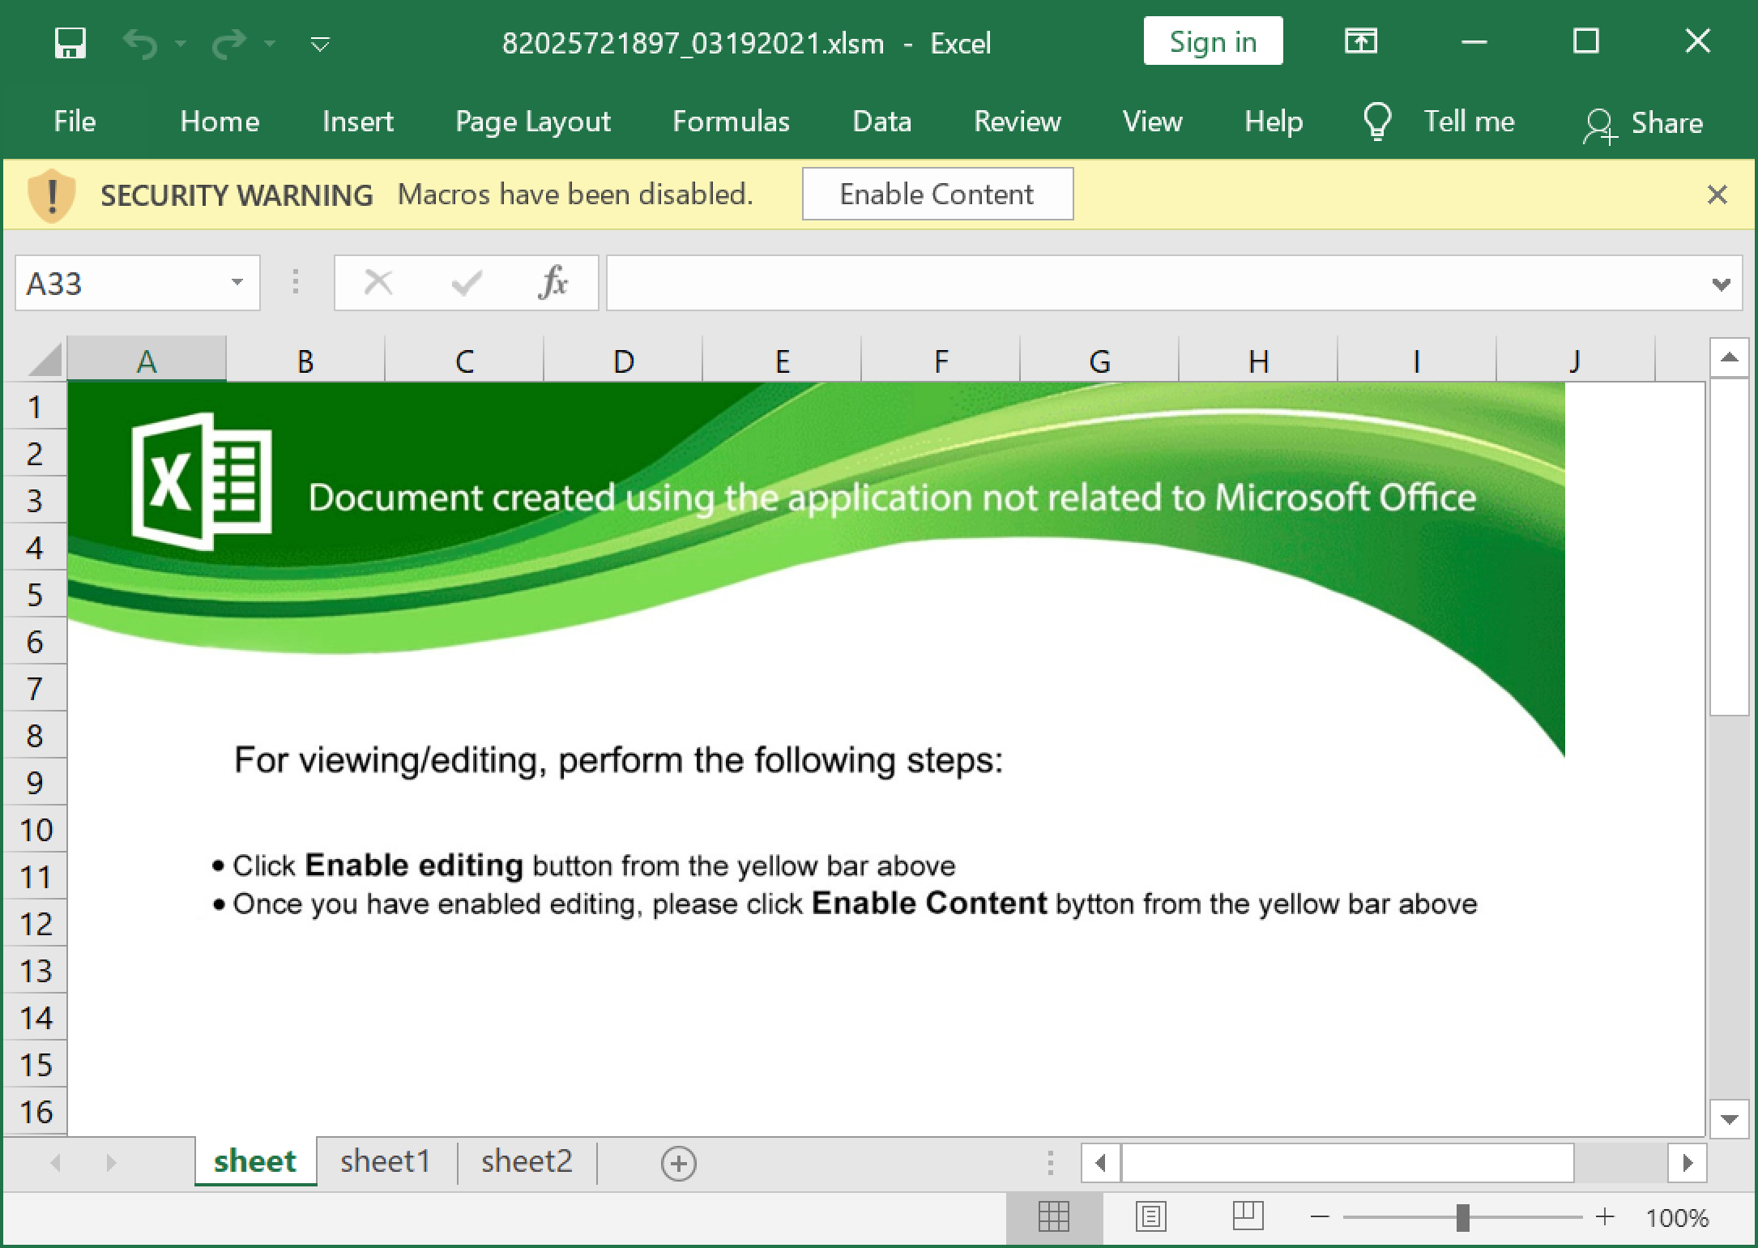Viewport: 1758px width, 1248px height.
Task: Dismiss the security warning bar
Action: pos(1717,194)
